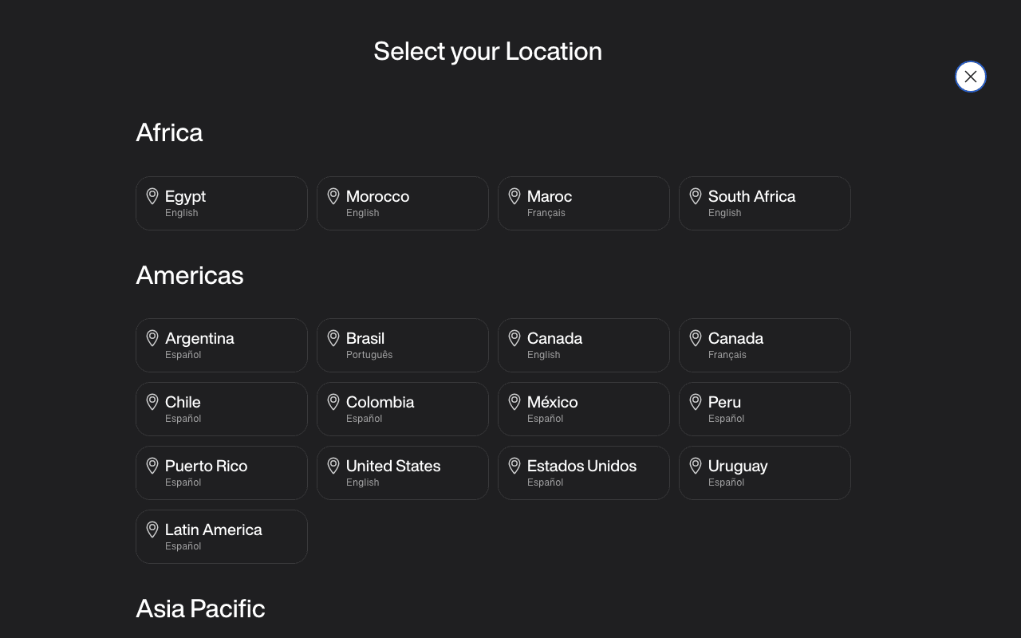The image size is (1021, 638).
Task: Click the pin icon next to Peru
Action: click(x=696, y=402)
